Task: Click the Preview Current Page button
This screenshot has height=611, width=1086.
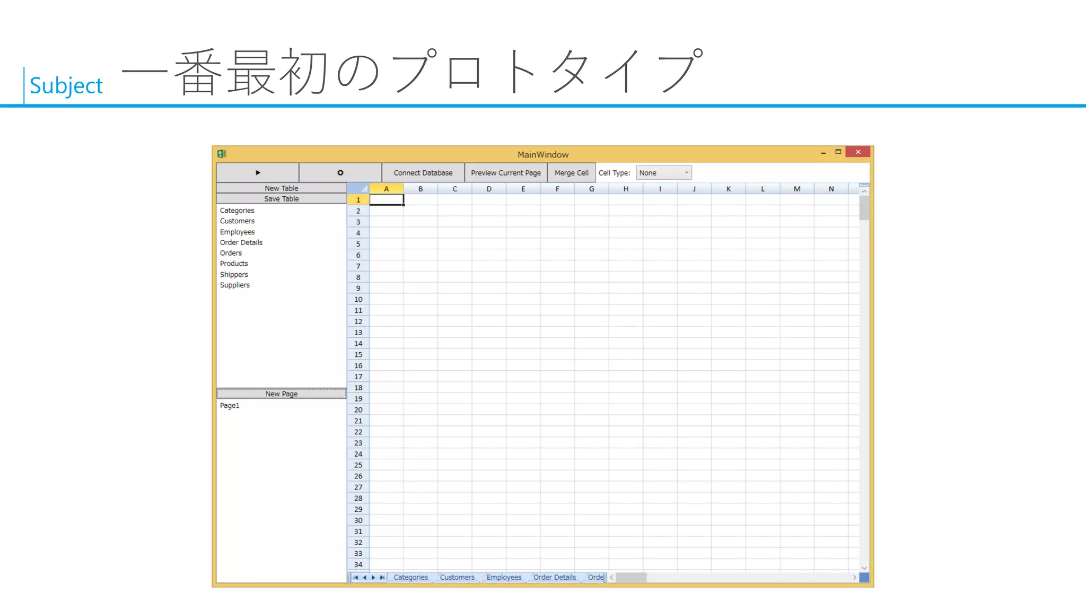Action: click(x=506, y=173)
